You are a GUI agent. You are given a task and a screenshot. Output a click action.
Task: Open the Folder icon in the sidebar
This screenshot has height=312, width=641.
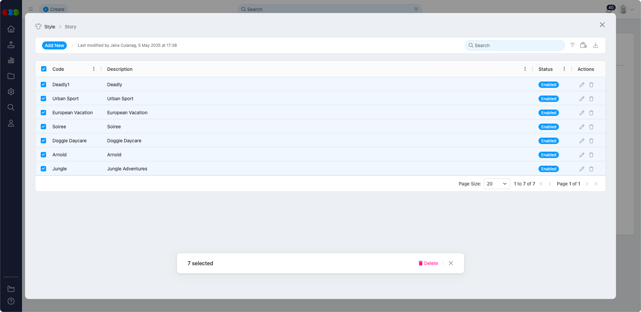coord(11,76)
